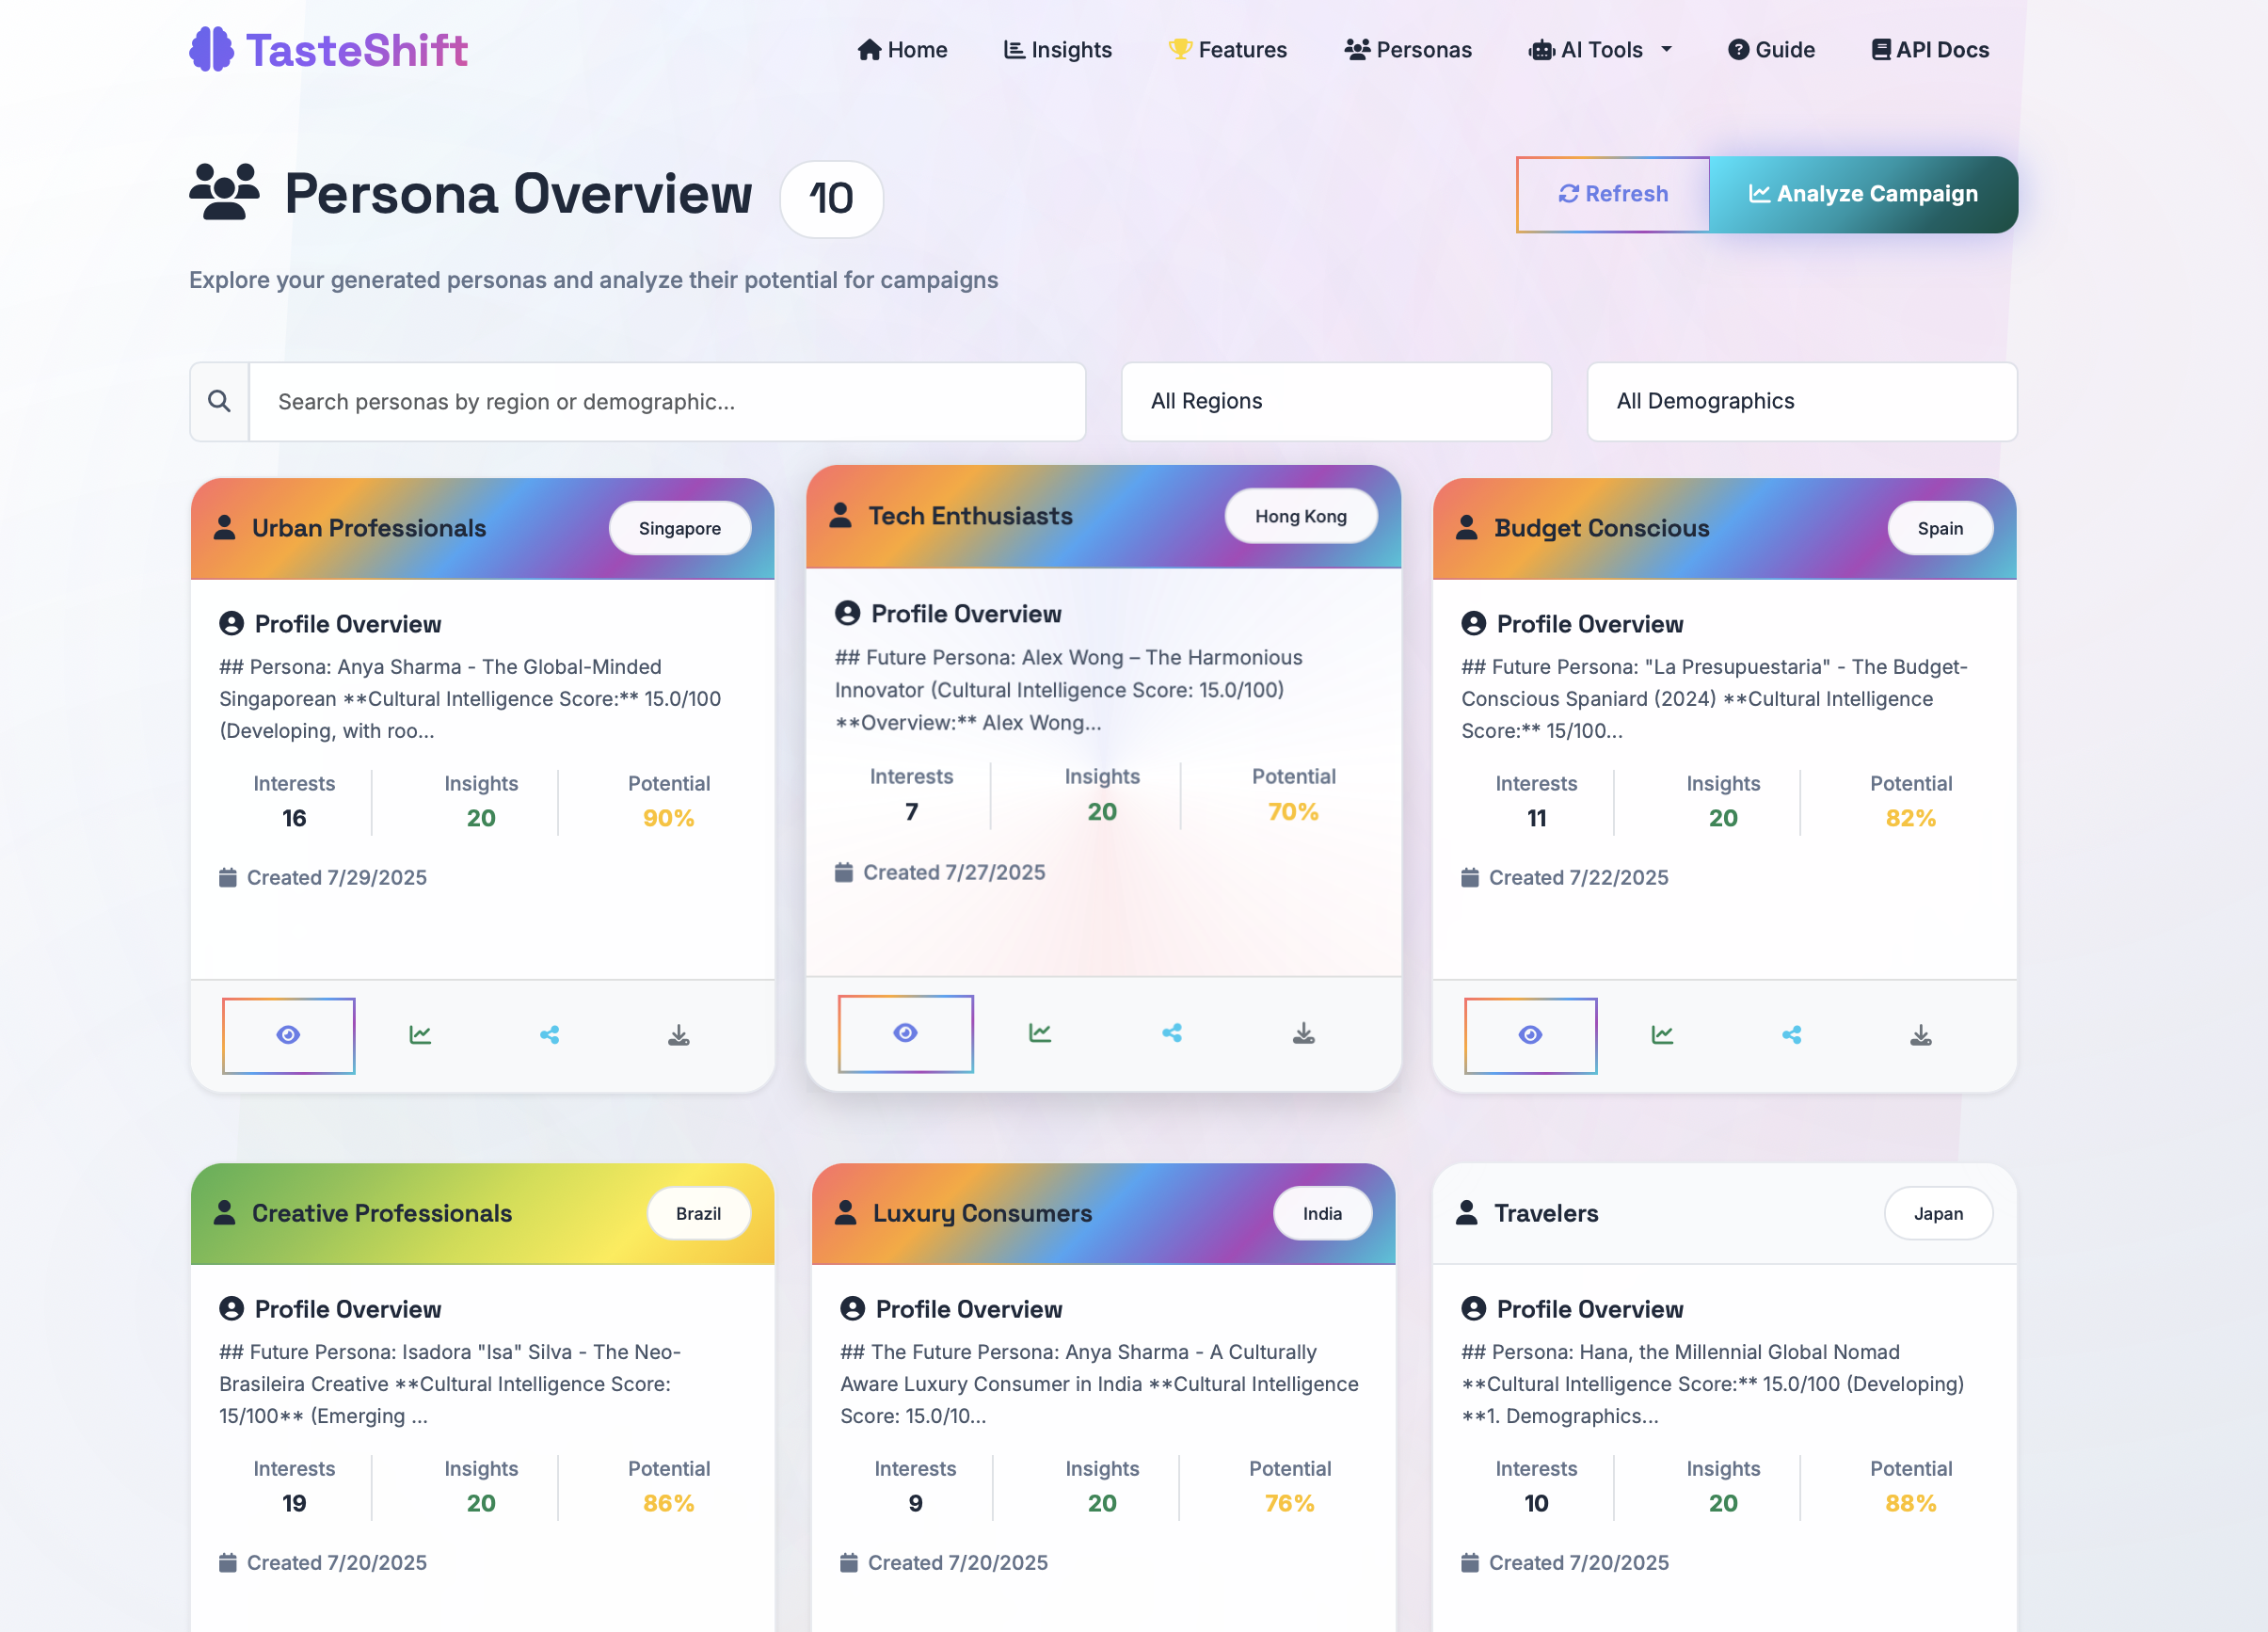The height and width of the screenshot is (1632, 2268).
Task: Click share icon on Budget Conscious card
Action: (1791, 1035)
